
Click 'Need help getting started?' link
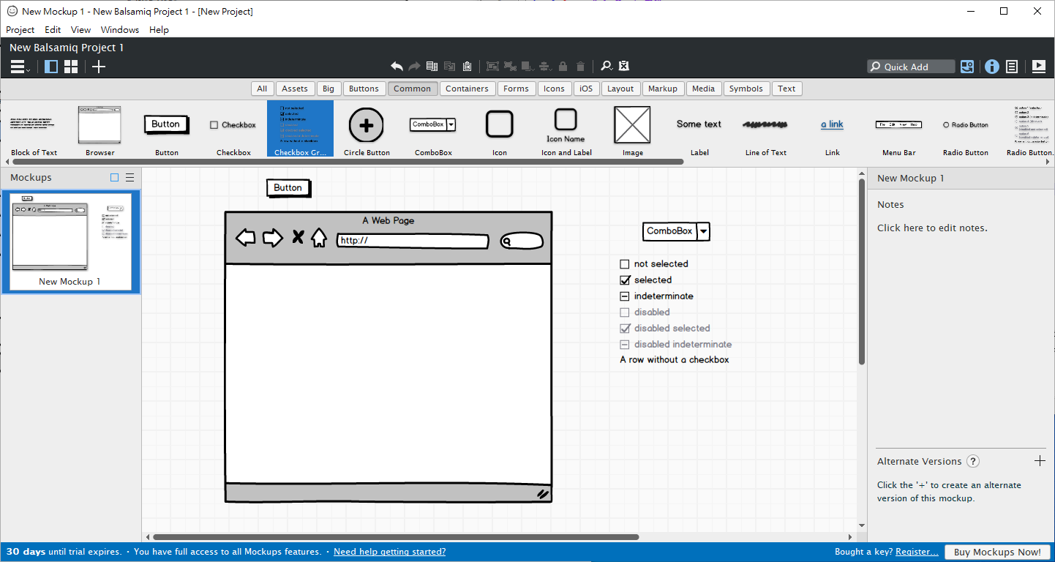tap(389, 552)
